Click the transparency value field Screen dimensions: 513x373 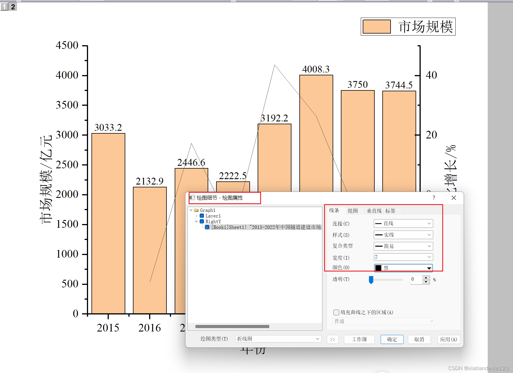pyautogui.click(x=416, y=280)
